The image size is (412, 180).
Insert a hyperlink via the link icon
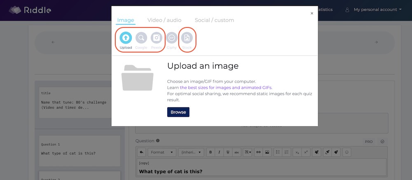[259, 152]
